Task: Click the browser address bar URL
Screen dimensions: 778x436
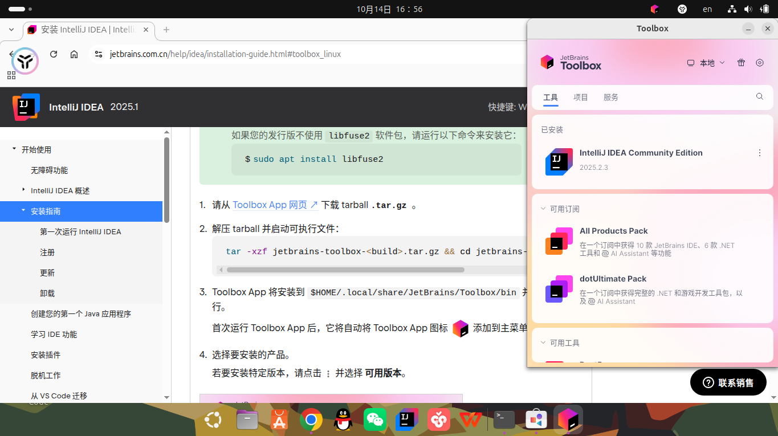Action: click(225, 54)
